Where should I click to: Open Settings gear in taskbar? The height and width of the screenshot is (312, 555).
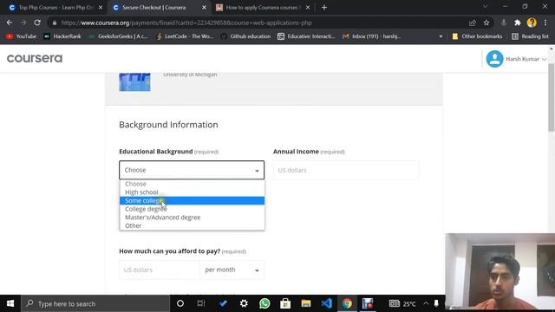pos(244,303)
